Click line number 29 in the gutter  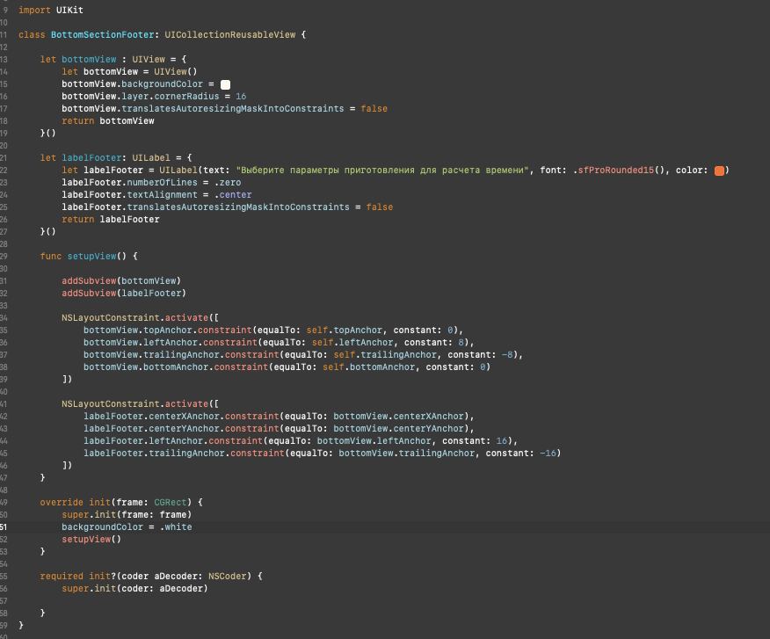click(4, 257)
